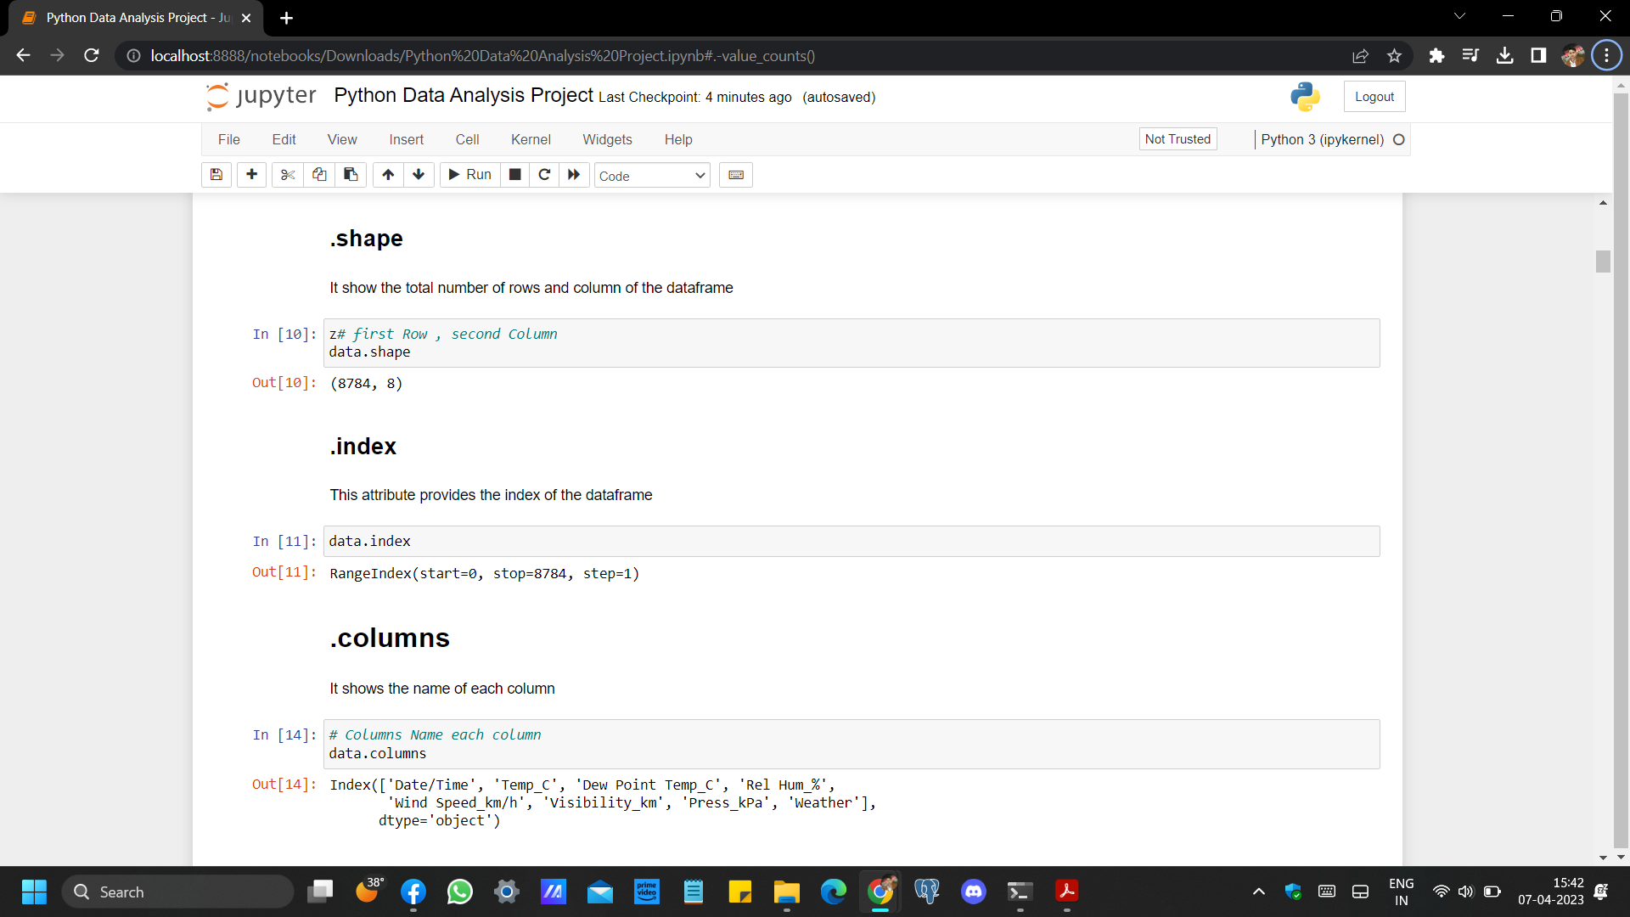The width and height of the screenshot is (1630, 917).
Task: Click the vertical scrollbar thumb
Action: 1603,261
